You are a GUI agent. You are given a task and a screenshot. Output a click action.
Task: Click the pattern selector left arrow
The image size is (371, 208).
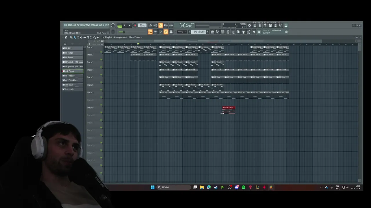(190, 32)
